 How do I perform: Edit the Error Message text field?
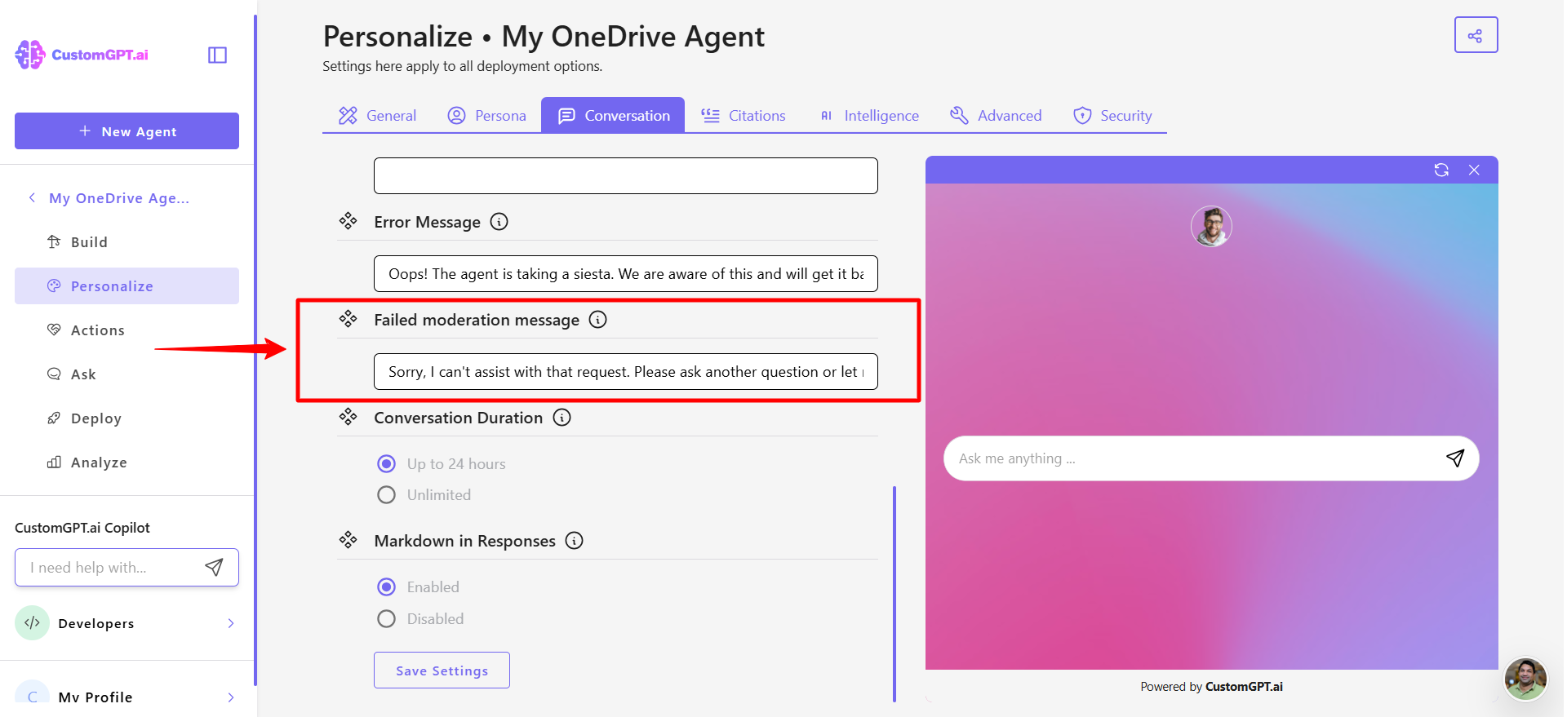point(625,273)
